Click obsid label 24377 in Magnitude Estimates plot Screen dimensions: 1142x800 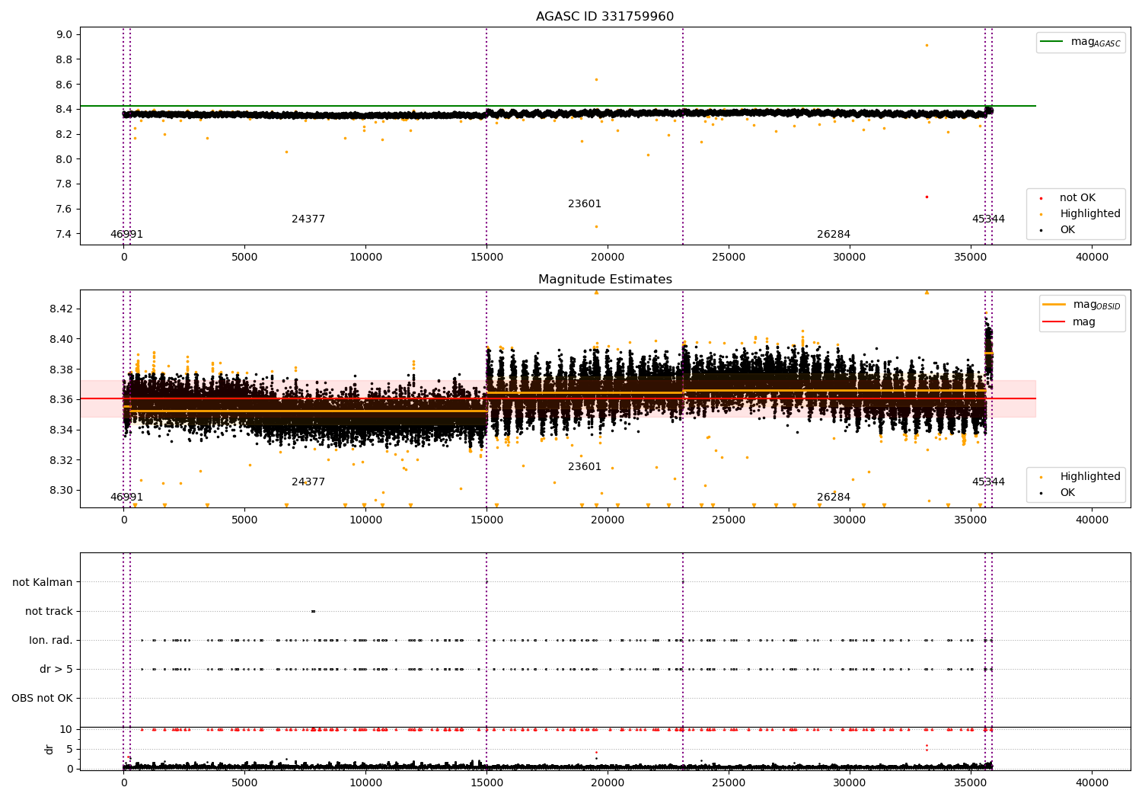tap(308, 482)
